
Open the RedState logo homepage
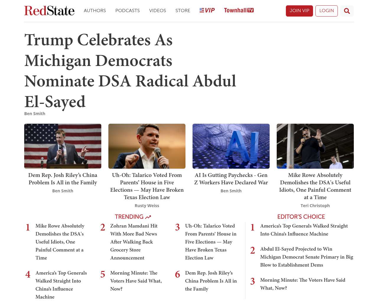point(49,11)
